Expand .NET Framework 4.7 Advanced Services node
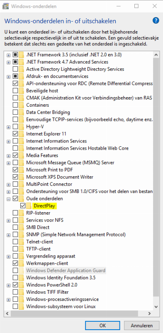Viewport: 163px width, 333px height. (x=8, y=62)
